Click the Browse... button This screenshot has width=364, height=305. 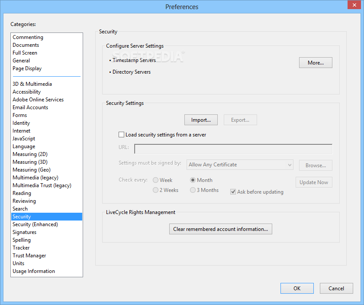[x=316, y=165]
